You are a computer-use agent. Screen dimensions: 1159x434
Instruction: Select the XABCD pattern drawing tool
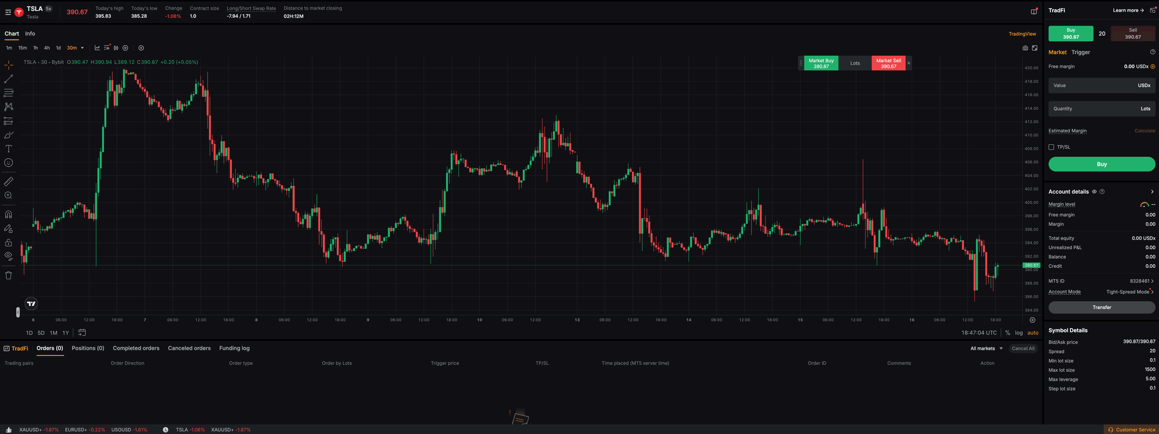8,107
